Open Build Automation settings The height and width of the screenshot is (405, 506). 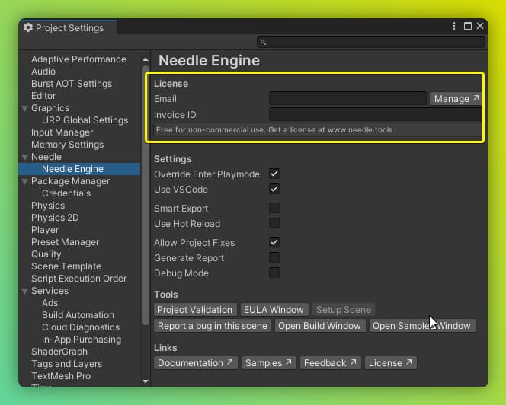[x=78, y=315]
